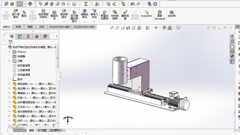Open dropdown arrow under 装配体特征
Image resolution: width=240 pixels, height=135 pixels.
tap(85, 22)
